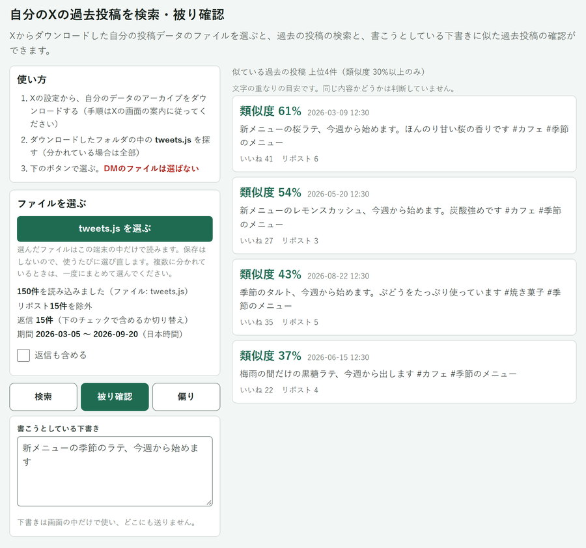Click the note '文字の重なりの目安です'
The height and width of the screenshot is (548, 586).
click(344, 89)
